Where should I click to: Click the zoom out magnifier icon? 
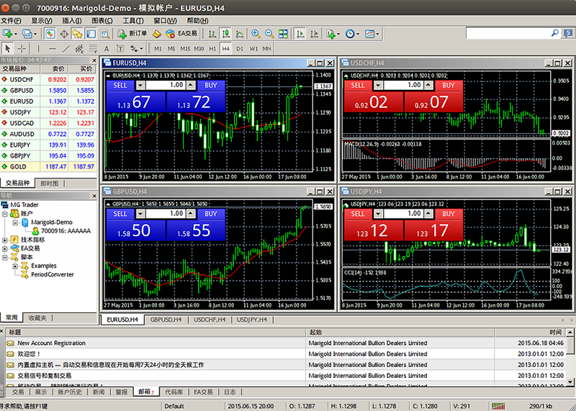click(270, 34)
